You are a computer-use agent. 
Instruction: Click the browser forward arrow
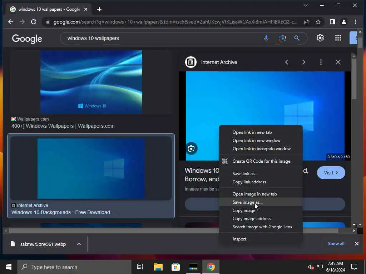(x=22, y=22)
